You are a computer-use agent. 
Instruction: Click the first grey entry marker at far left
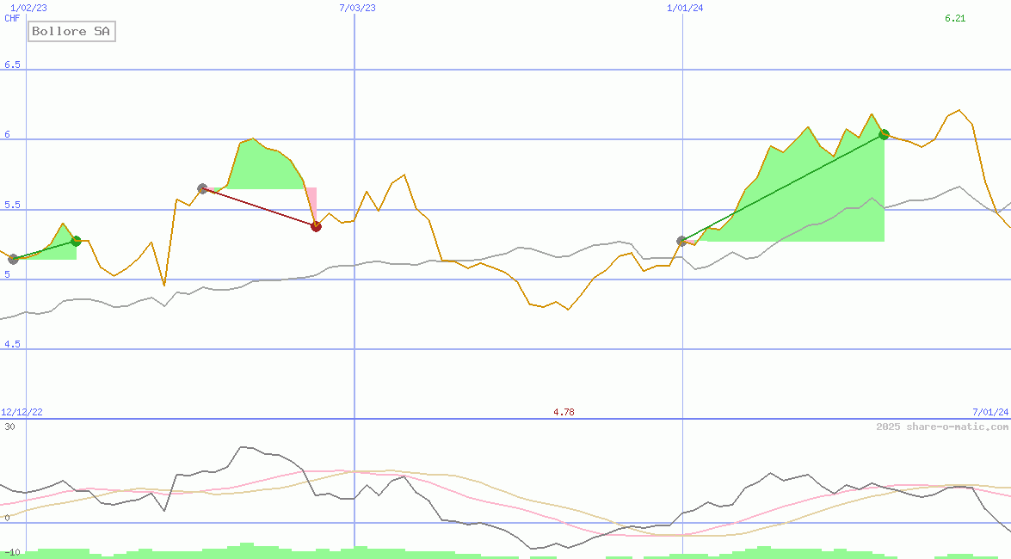tap(13, 259)
